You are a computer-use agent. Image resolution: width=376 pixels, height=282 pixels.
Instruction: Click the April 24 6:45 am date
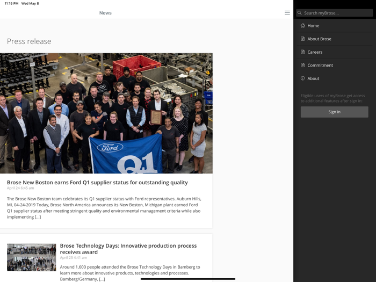pos(20,188)
